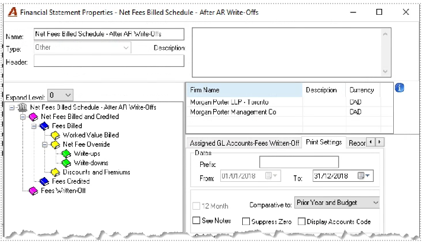This screenshot has width=424, height=244.
Task: Select Morgan Porter LLP - Toronto row
Action: tap(290, 102)
